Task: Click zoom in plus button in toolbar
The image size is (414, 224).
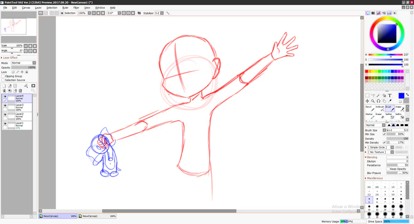Action: 98,13
